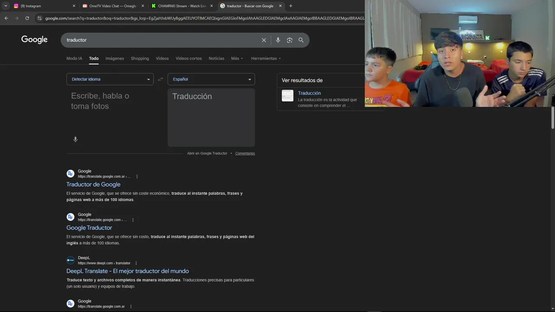Open DeepL Translate result link
The image size is (555, 312).
[127, 271]
